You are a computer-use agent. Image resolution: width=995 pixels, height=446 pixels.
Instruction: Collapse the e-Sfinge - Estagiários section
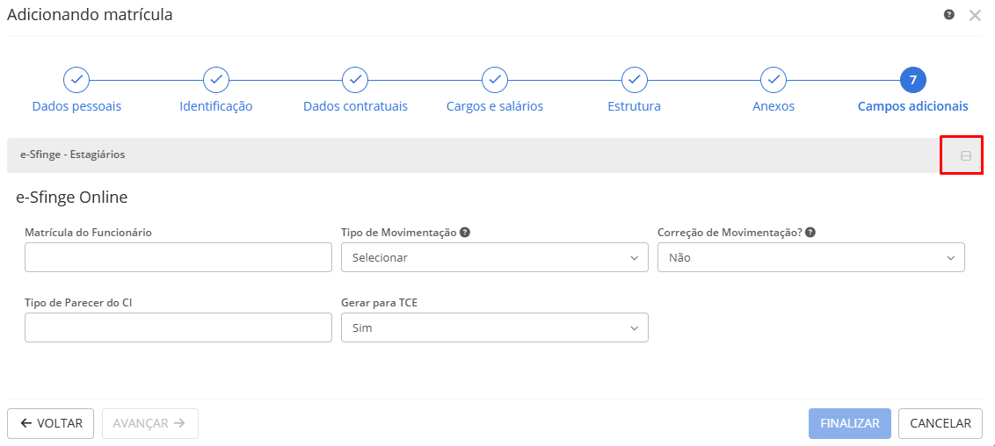click(965, 155)
